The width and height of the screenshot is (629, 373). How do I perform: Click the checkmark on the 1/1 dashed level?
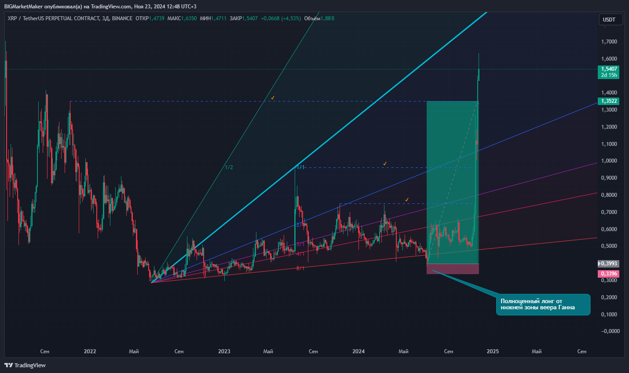click(x=385, y=163)
